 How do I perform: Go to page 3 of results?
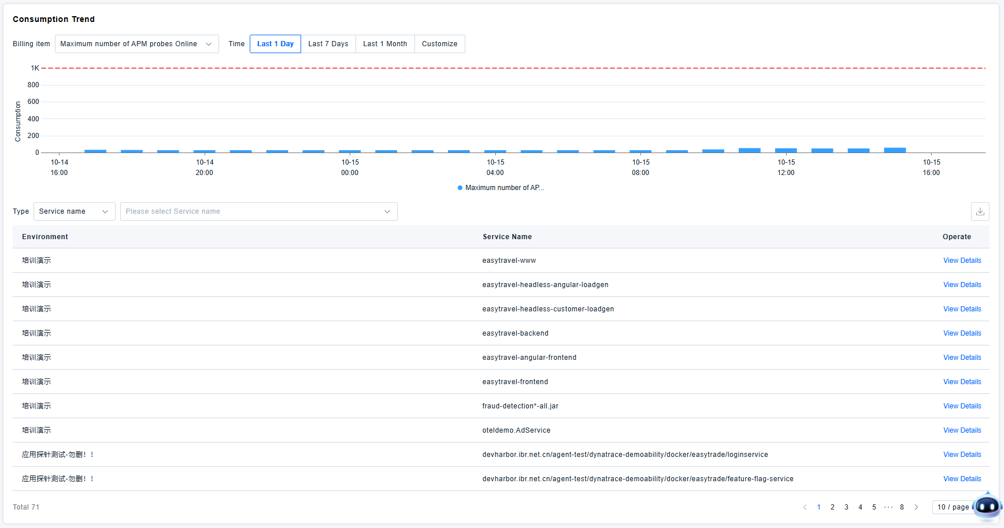(846, 507)
